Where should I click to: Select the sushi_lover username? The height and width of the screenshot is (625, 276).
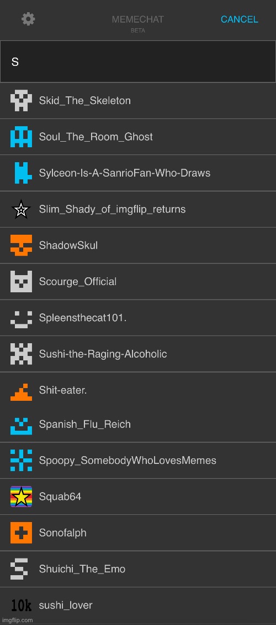pos(66,605)
